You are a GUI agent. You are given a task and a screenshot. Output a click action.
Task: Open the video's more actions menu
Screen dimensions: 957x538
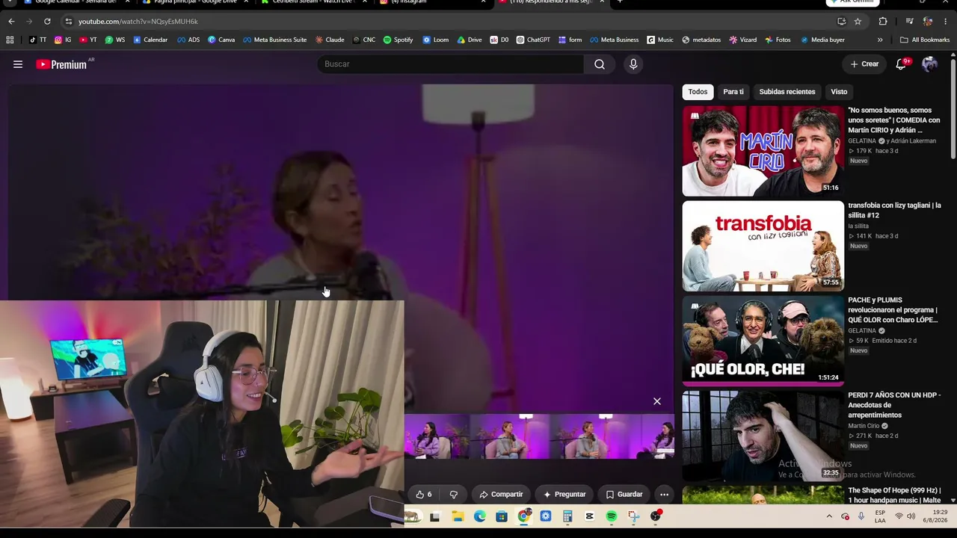pos(664,494)
